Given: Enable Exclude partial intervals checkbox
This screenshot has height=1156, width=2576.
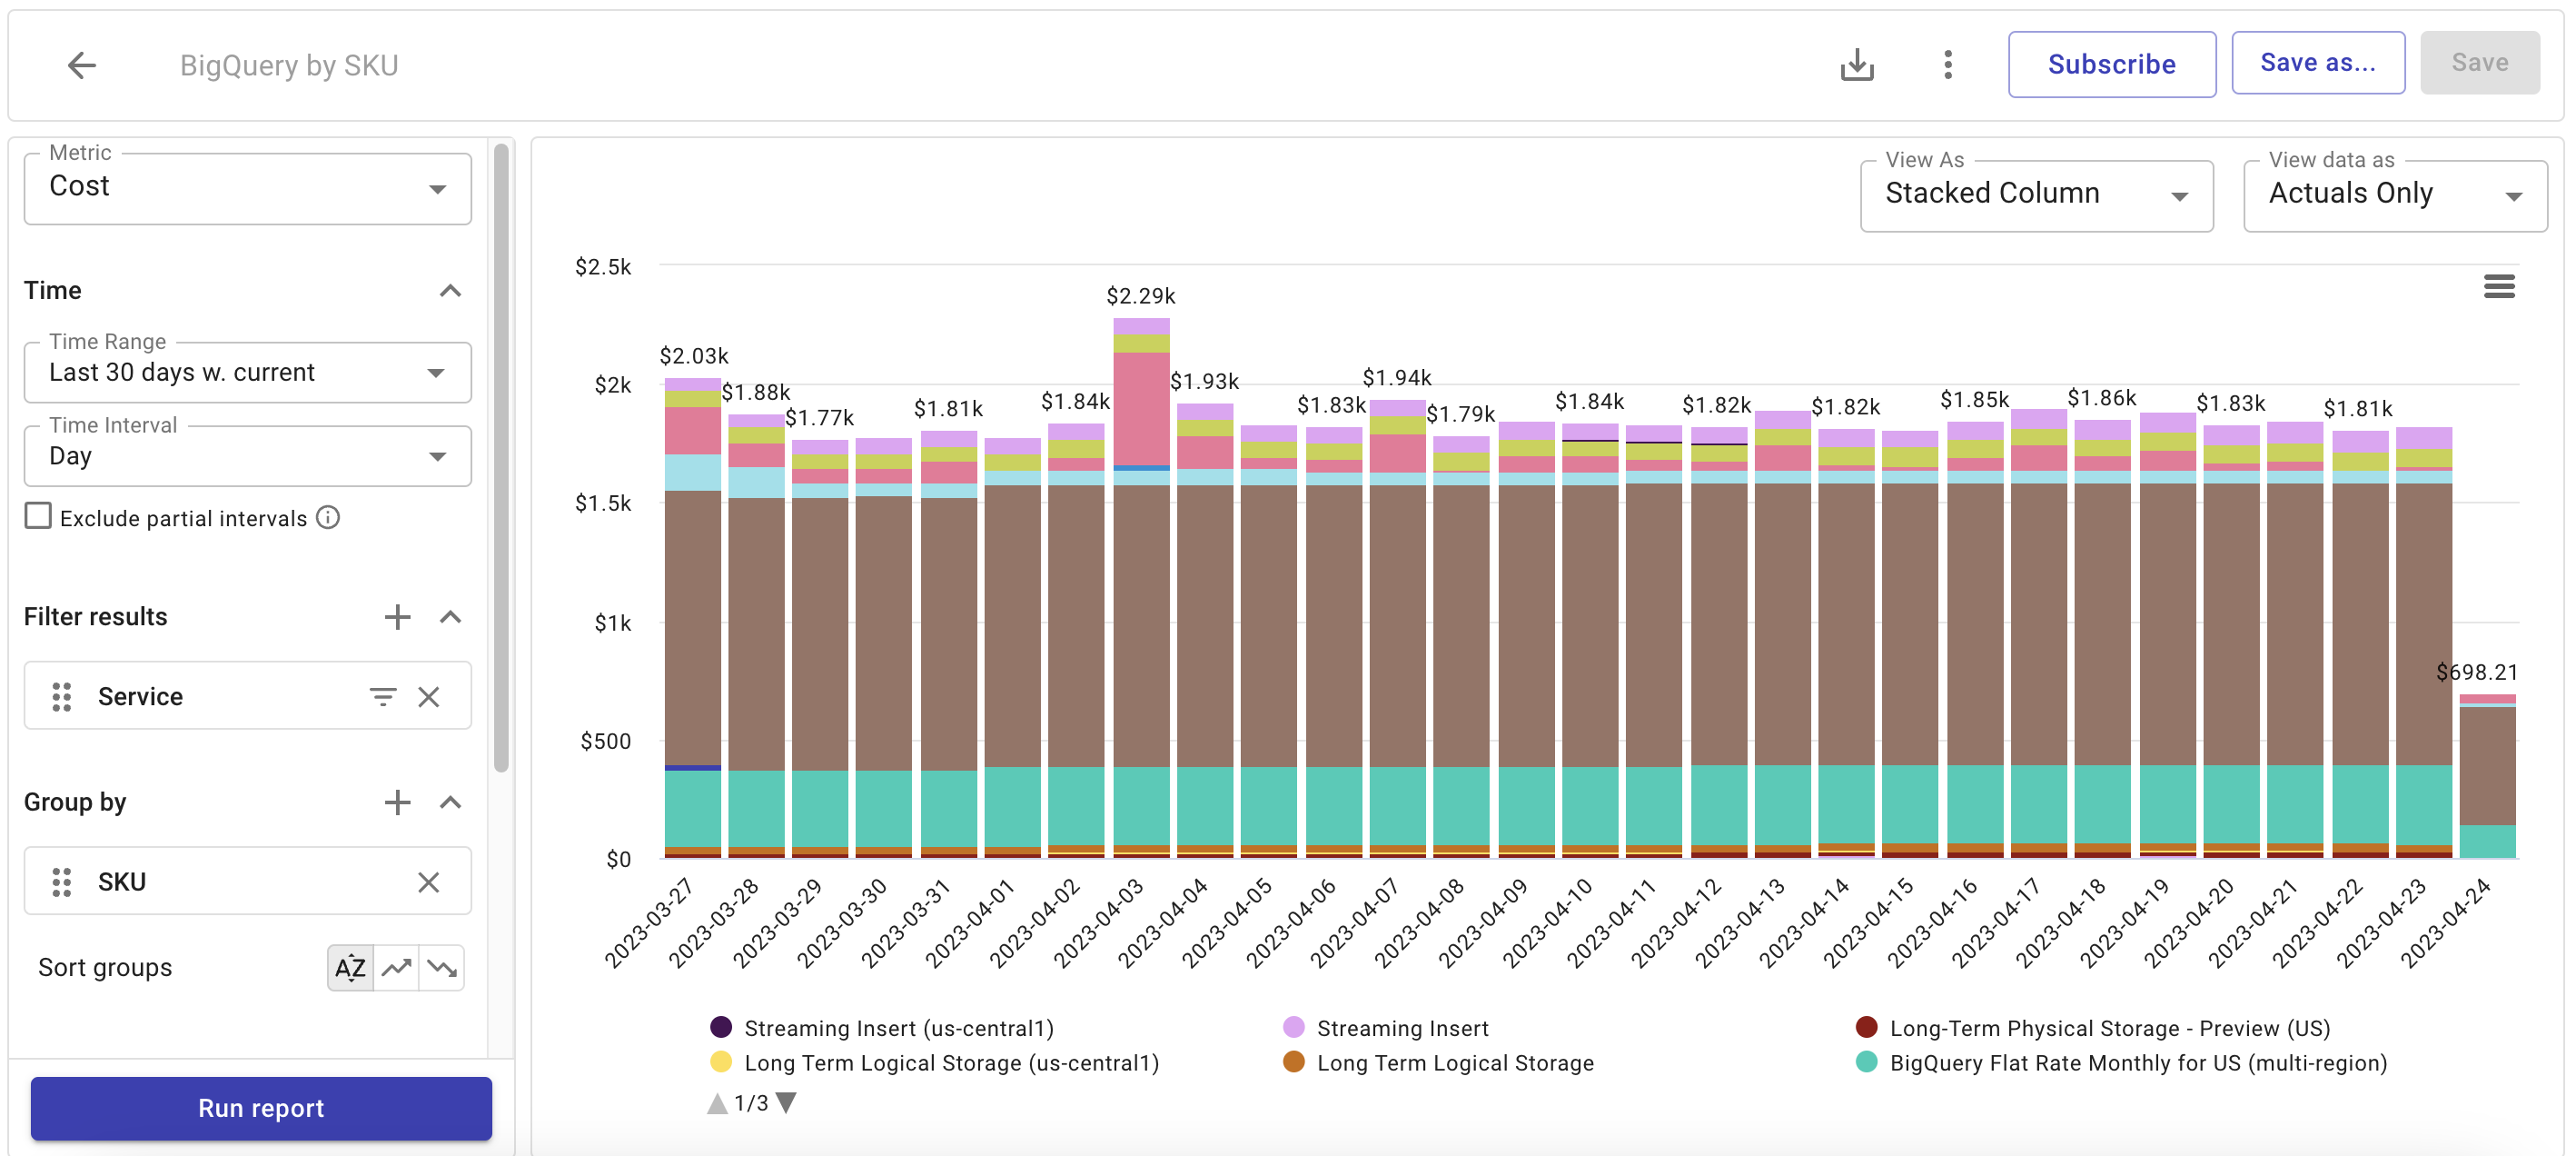Looking at the screenshot, I should pos(38,515).
